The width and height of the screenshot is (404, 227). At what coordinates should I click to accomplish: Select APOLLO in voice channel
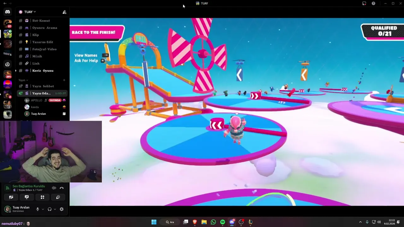click(36, 100)
